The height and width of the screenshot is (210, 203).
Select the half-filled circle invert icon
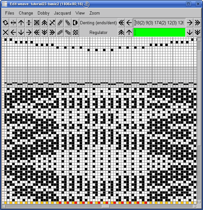pyautogui.click(x=75, y=23)
